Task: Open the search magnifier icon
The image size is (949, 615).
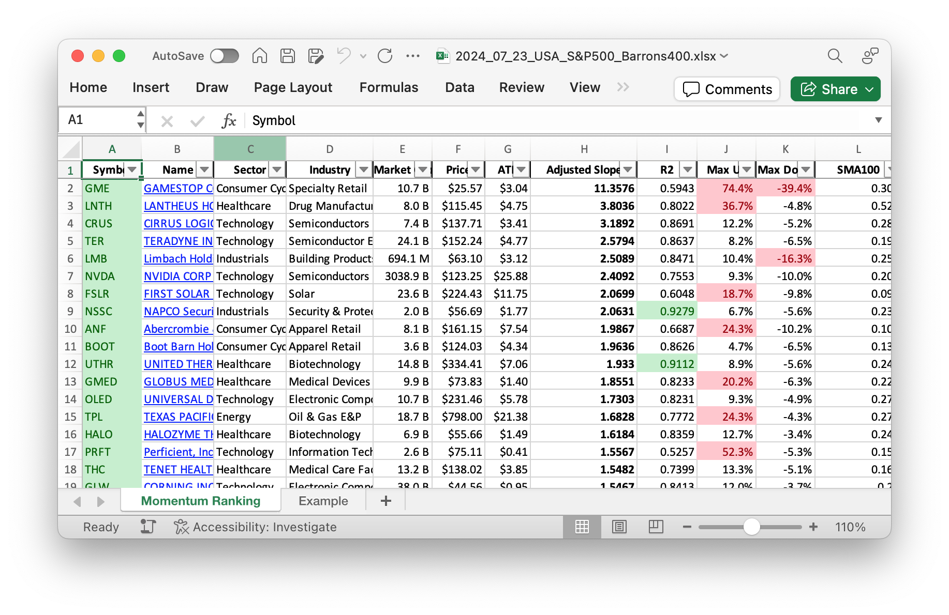Action: click(x=835, y=56)
